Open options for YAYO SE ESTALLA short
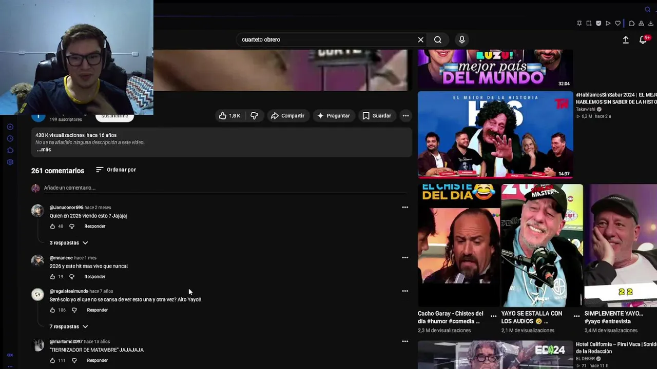This screenshot has width=657, height=369. 576,316
